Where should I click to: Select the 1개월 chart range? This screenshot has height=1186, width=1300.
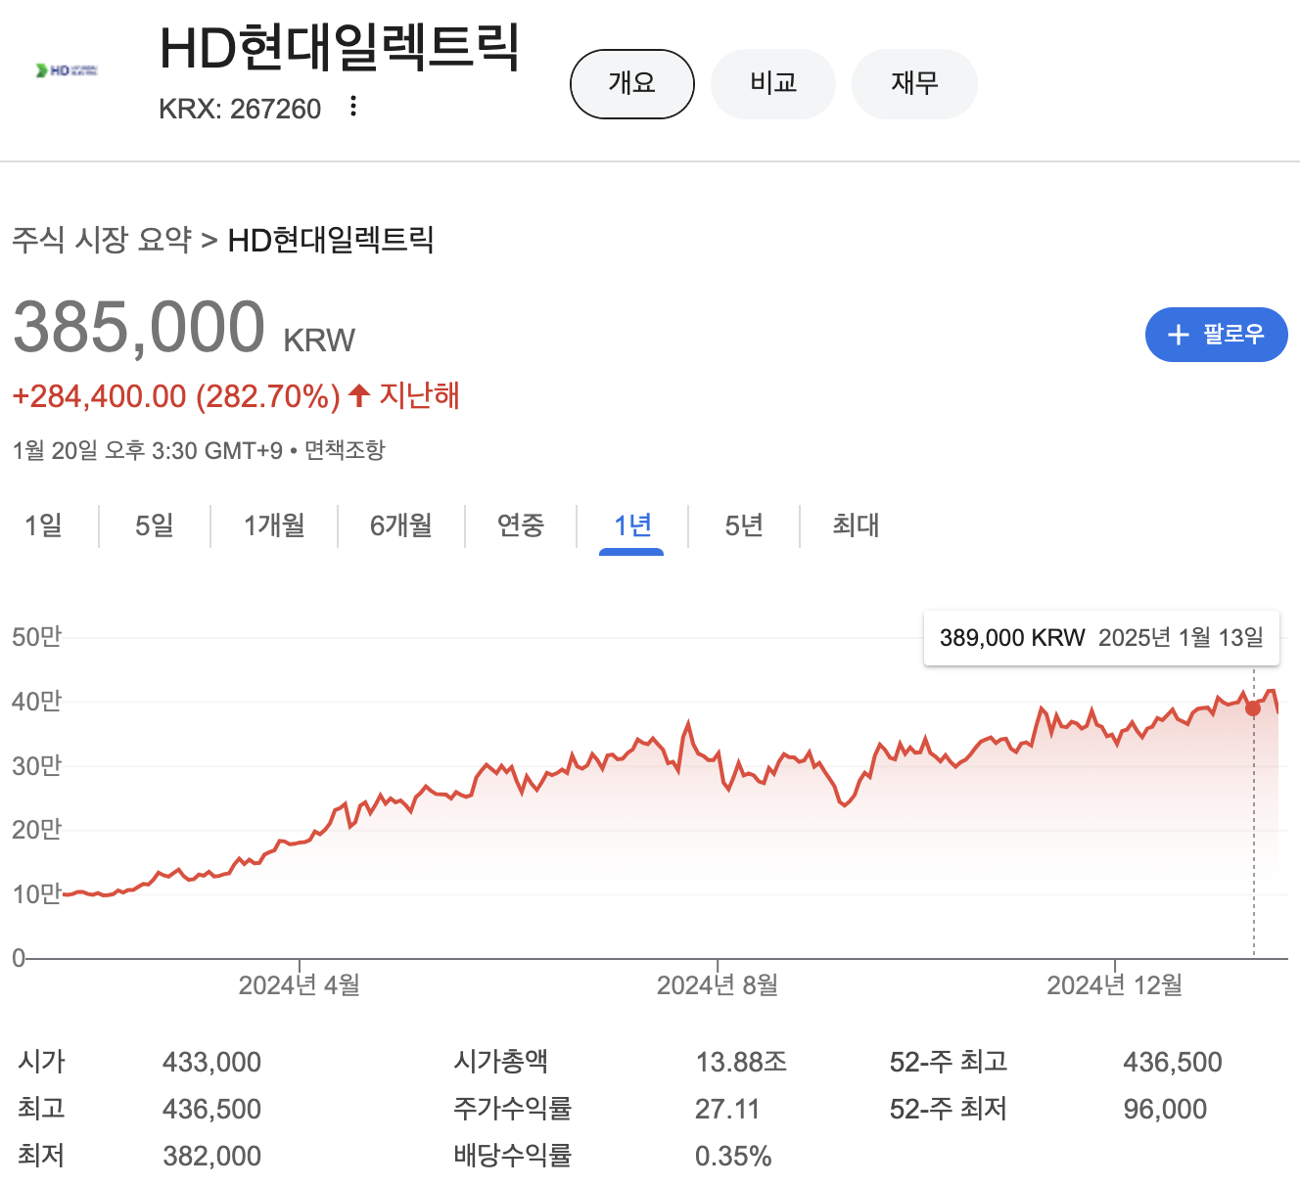point(274,525)
